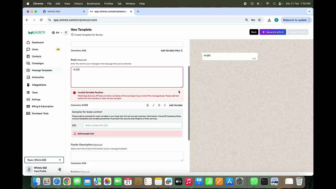Click Relaunch to update button
336x189 pixels.
pyautogui.click(x=296, y=20)
